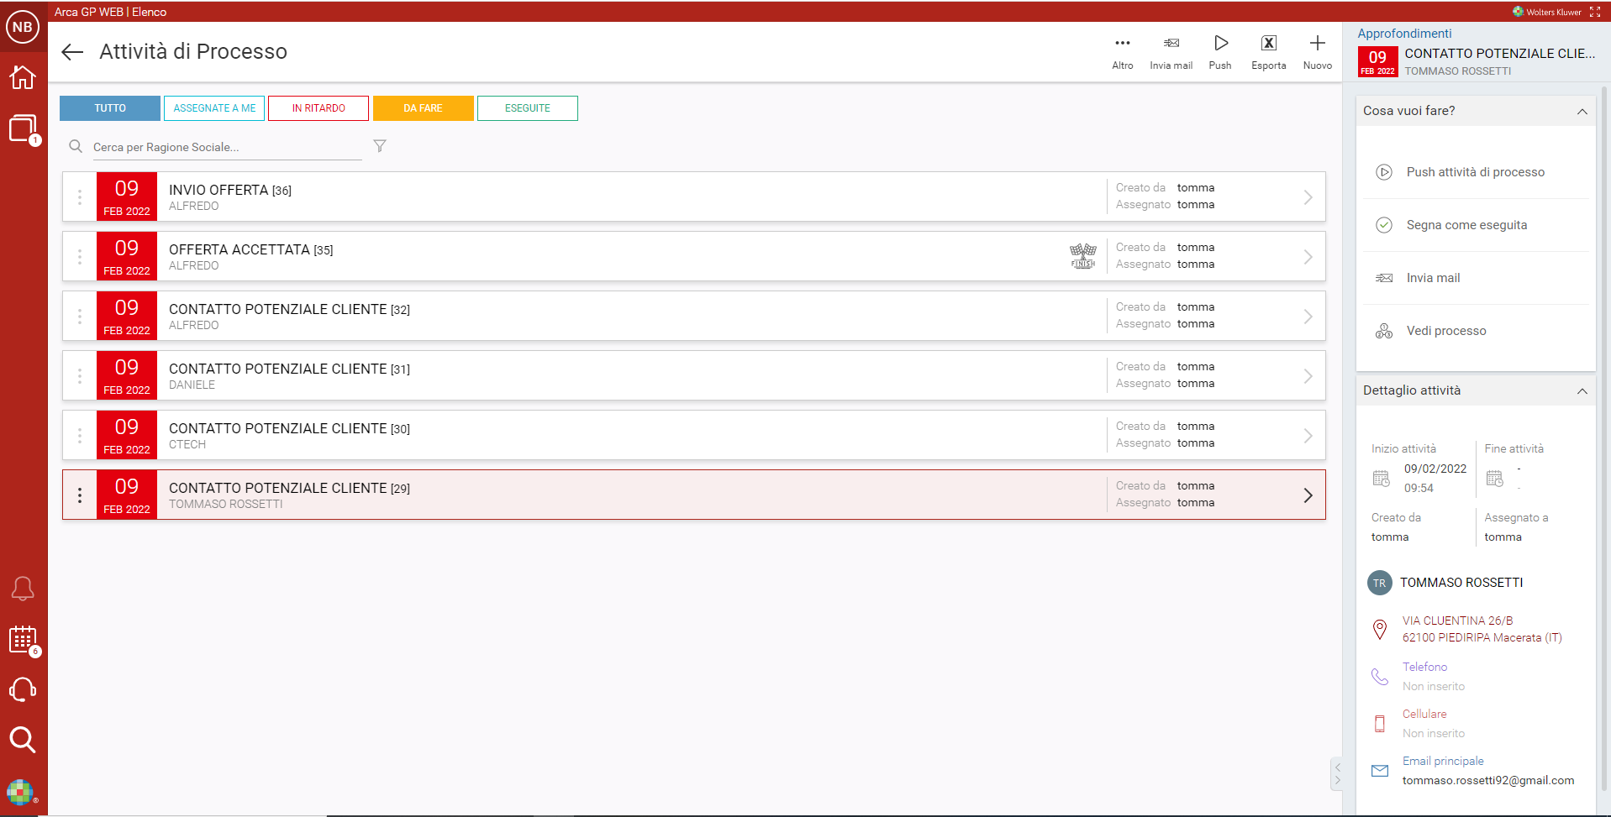Expand CONTATTO POTENZIALE CLIENTE [30] chevron
Viewport: 1611px width, 817px height.
(1308, 436)
